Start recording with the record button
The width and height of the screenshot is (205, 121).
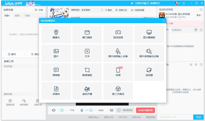119,110
